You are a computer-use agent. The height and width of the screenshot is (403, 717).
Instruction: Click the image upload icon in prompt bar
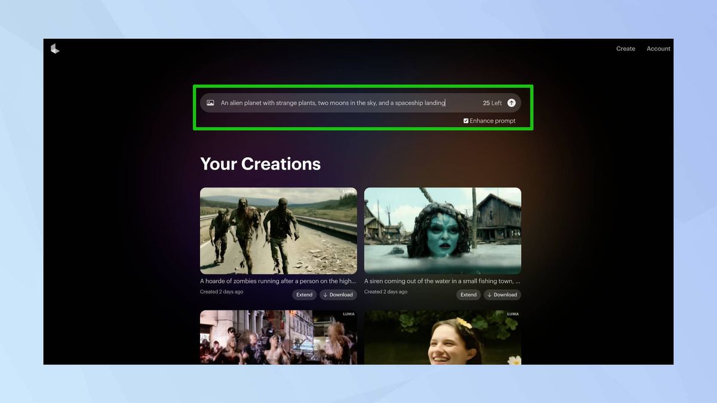210,103
